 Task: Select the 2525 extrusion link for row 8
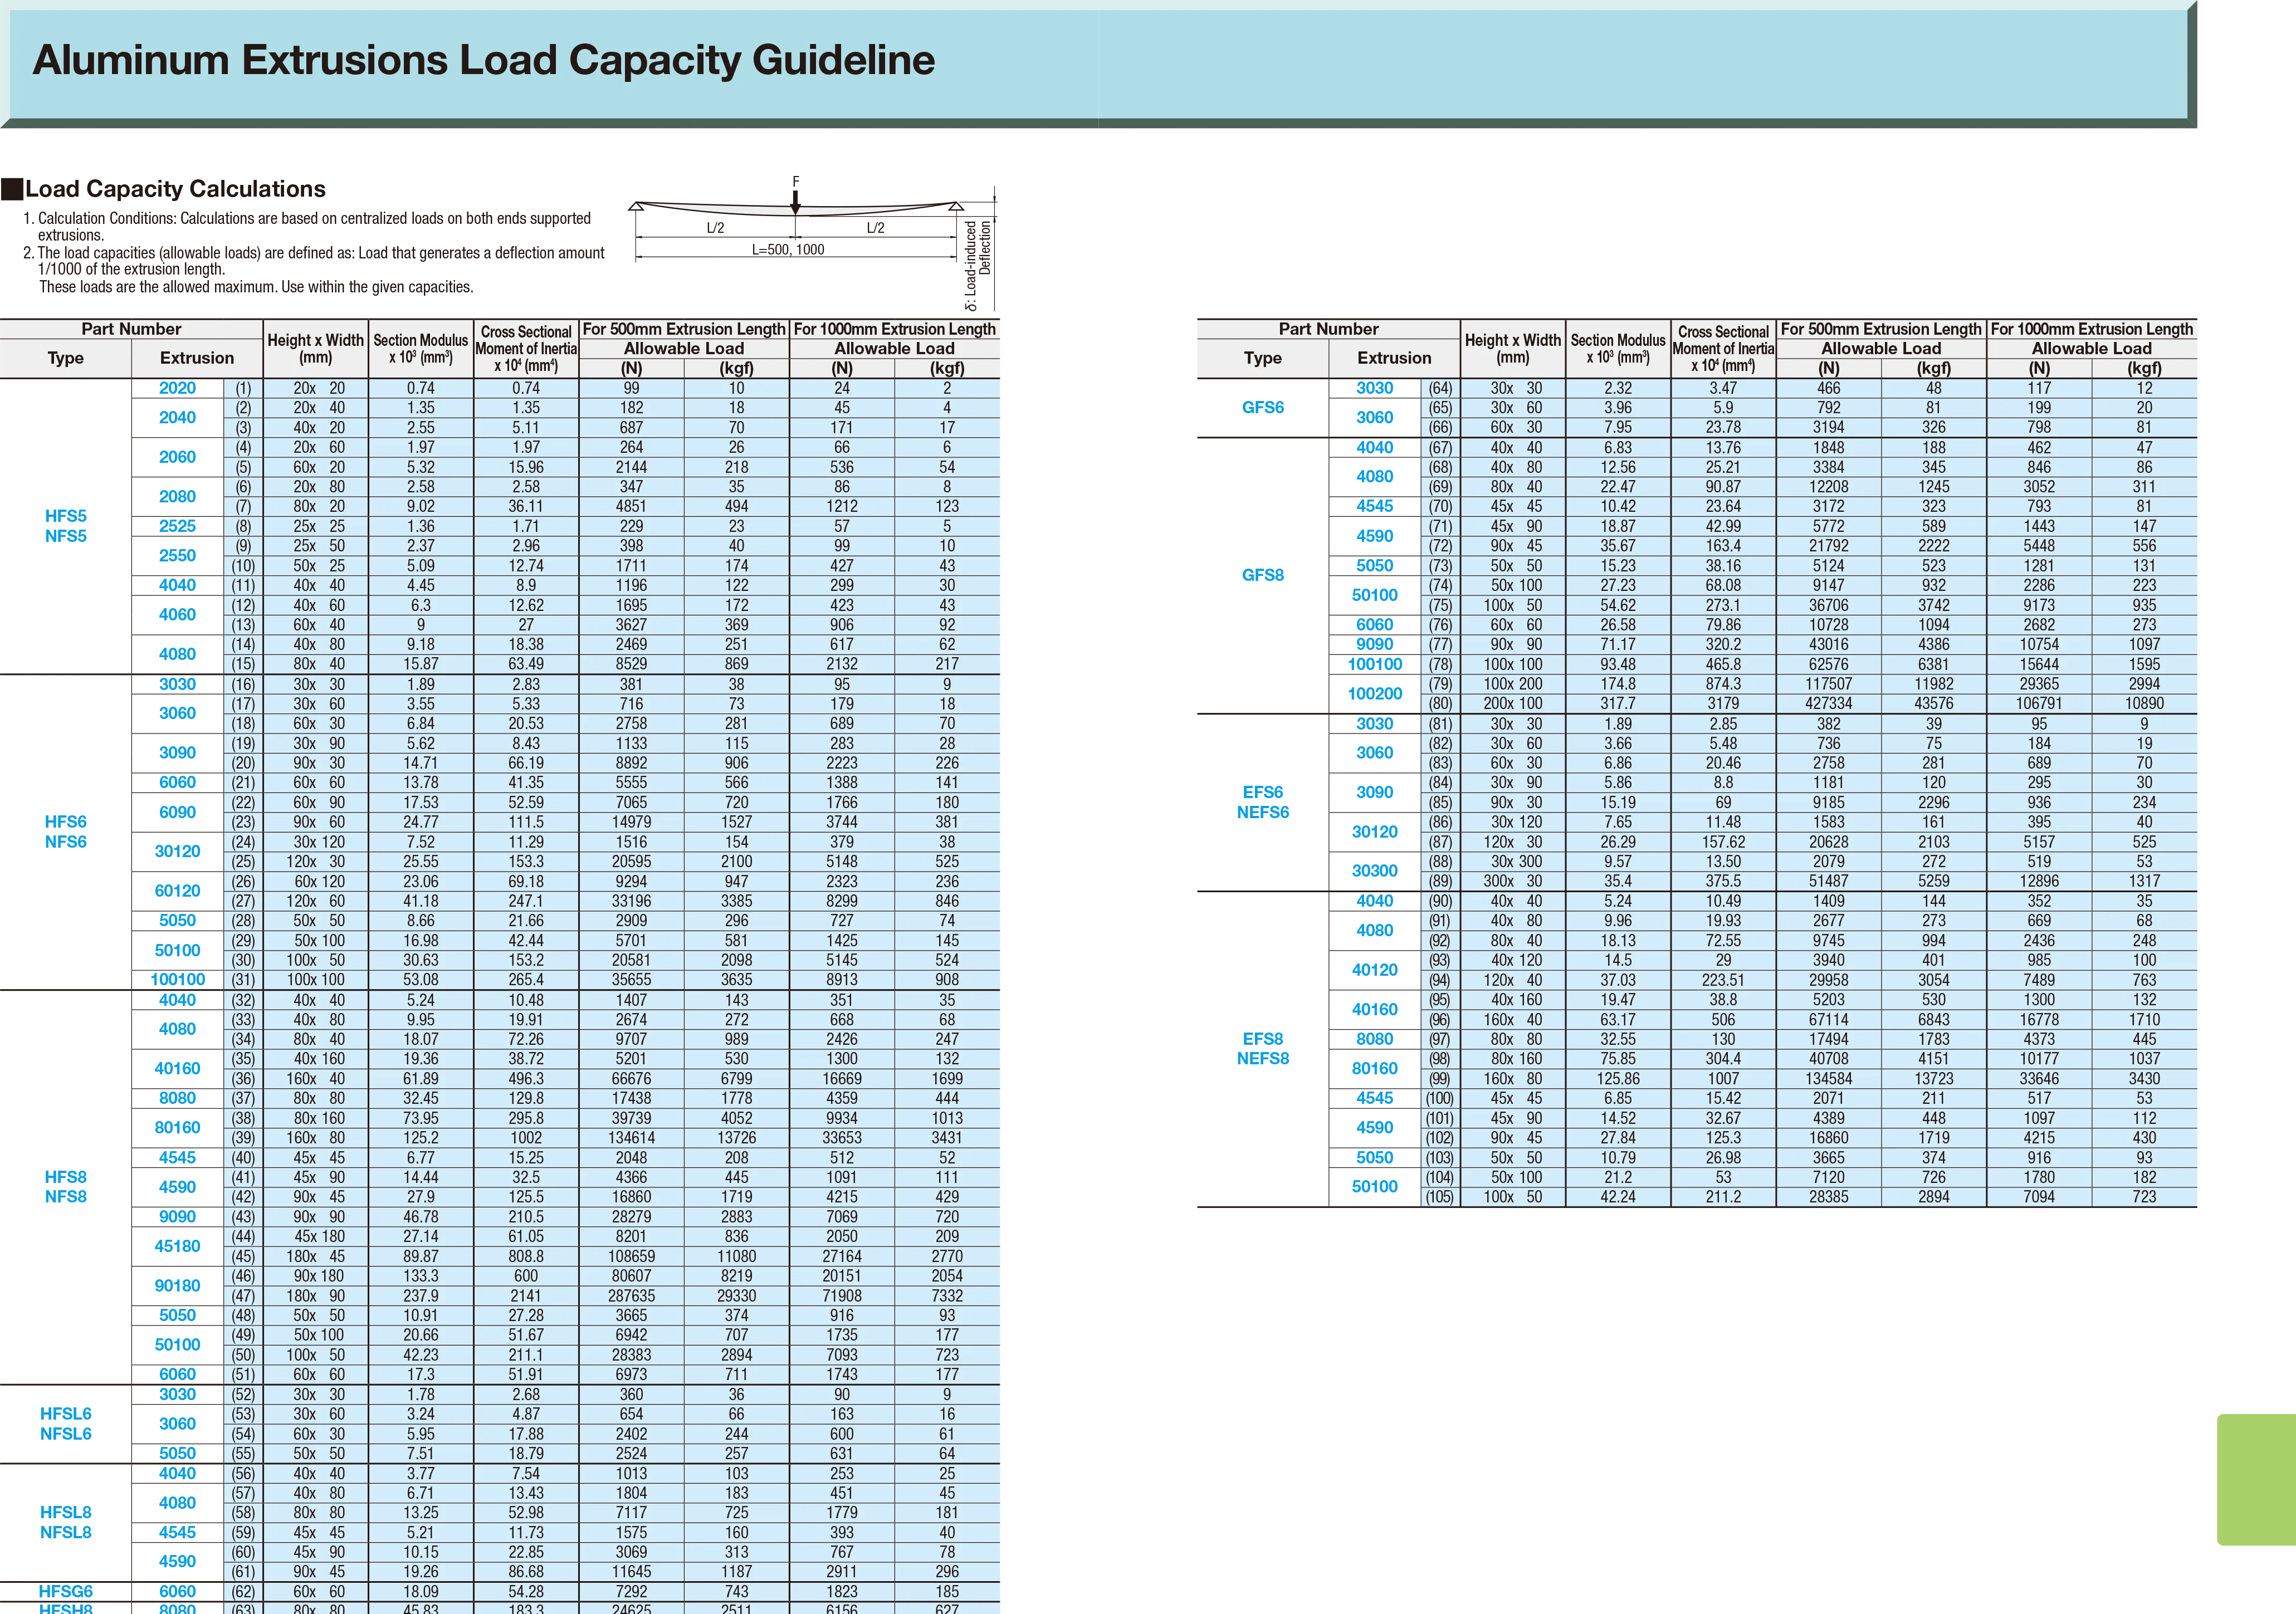[x=176, y=526]
